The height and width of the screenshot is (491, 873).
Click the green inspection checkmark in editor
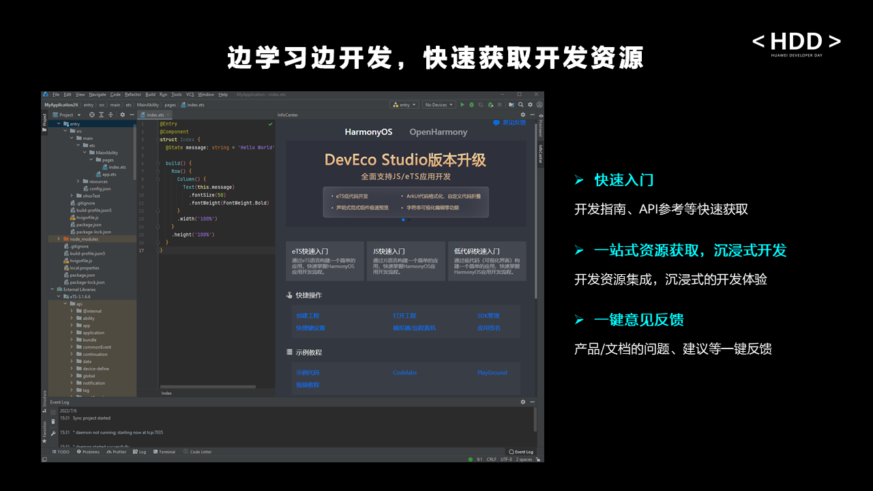pos(271,124)
